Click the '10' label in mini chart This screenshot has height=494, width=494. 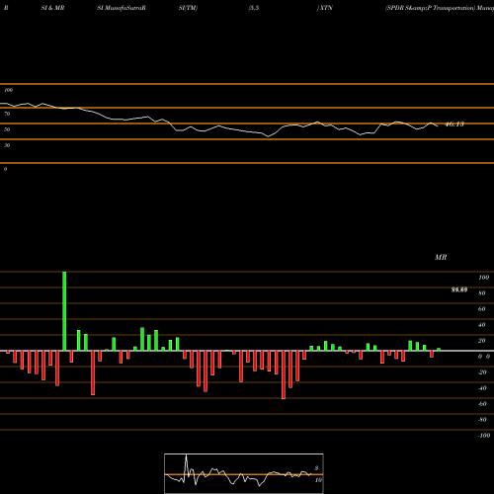coord(318,480)
